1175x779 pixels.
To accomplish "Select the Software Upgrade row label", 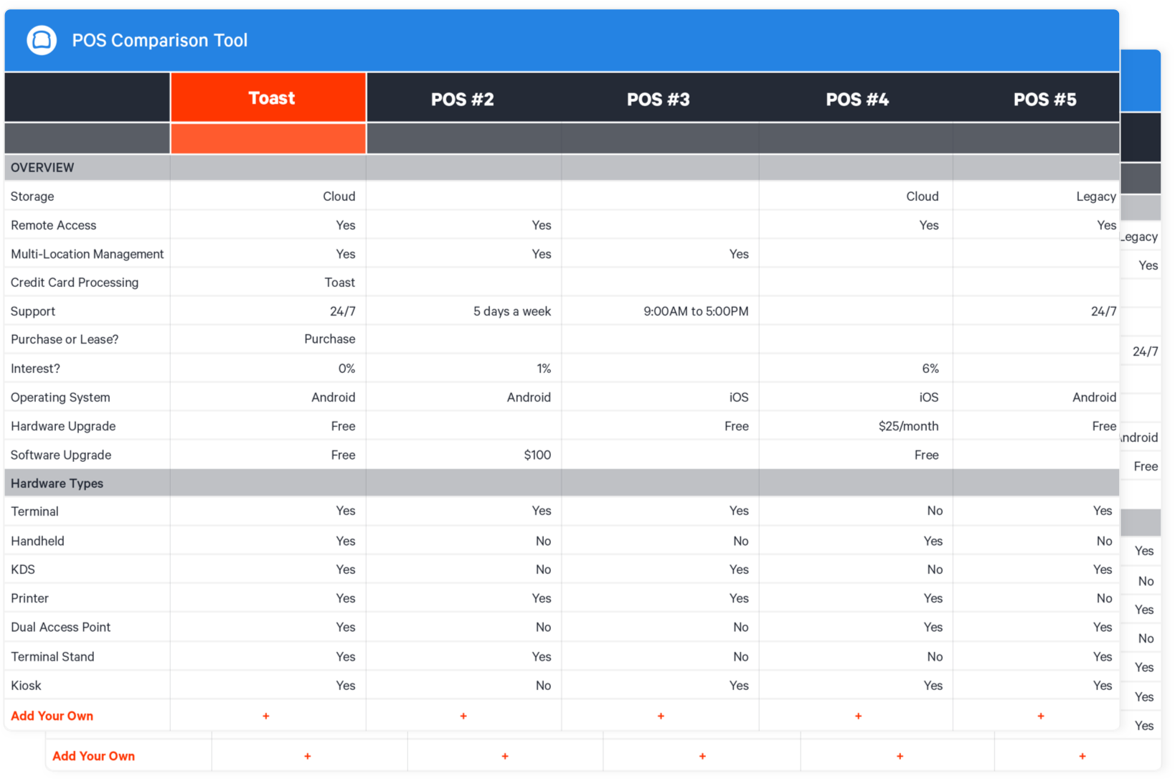I will click(61, 455).
